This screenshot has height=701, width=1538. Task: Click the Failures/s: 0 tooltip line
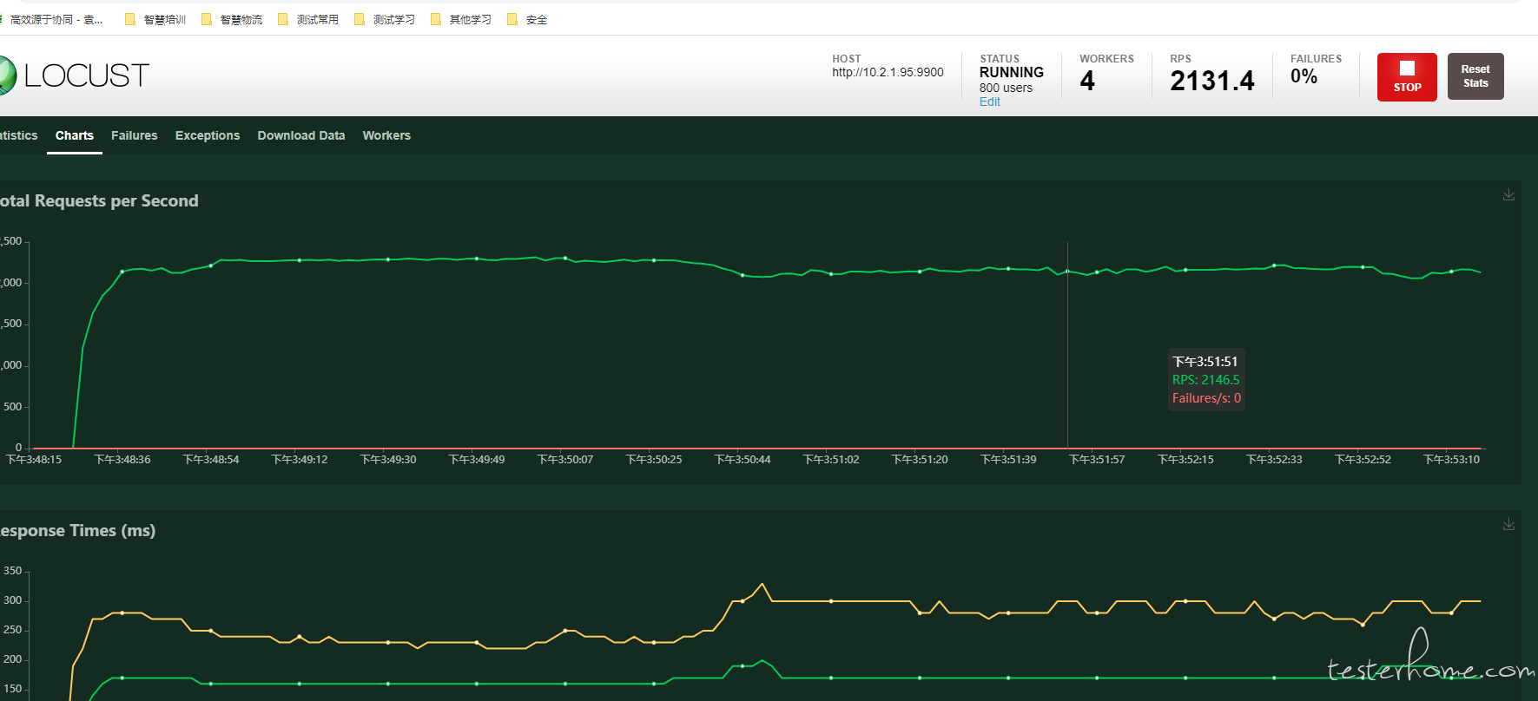click(x=1206, y=398)
